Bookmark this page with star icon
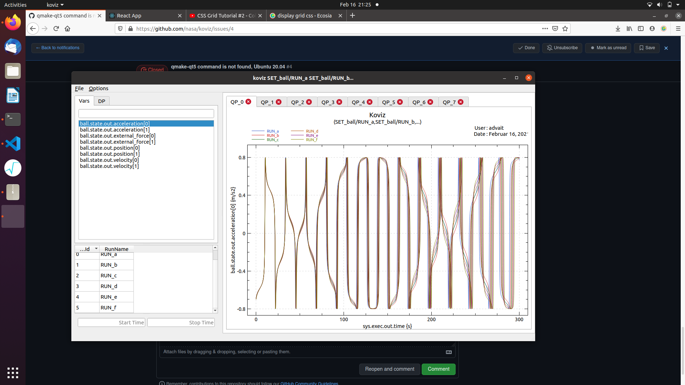Viewport: 685px width, 385px height. pos(565,29)
